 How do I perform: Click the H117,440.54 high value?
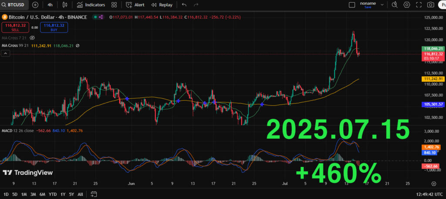pyautogui.click(x=146, y=17)
